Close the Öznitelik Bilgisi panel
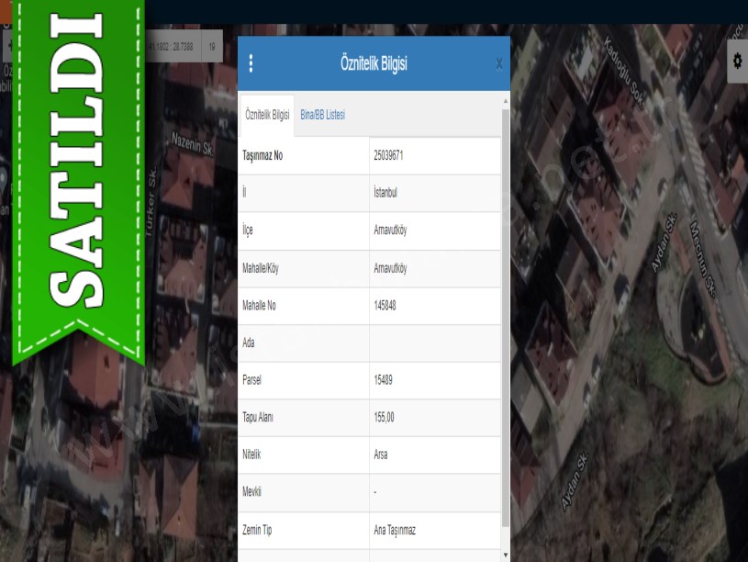Image resolution: width=748 pixels, height=562 pixels. click(x=498, y=63)
